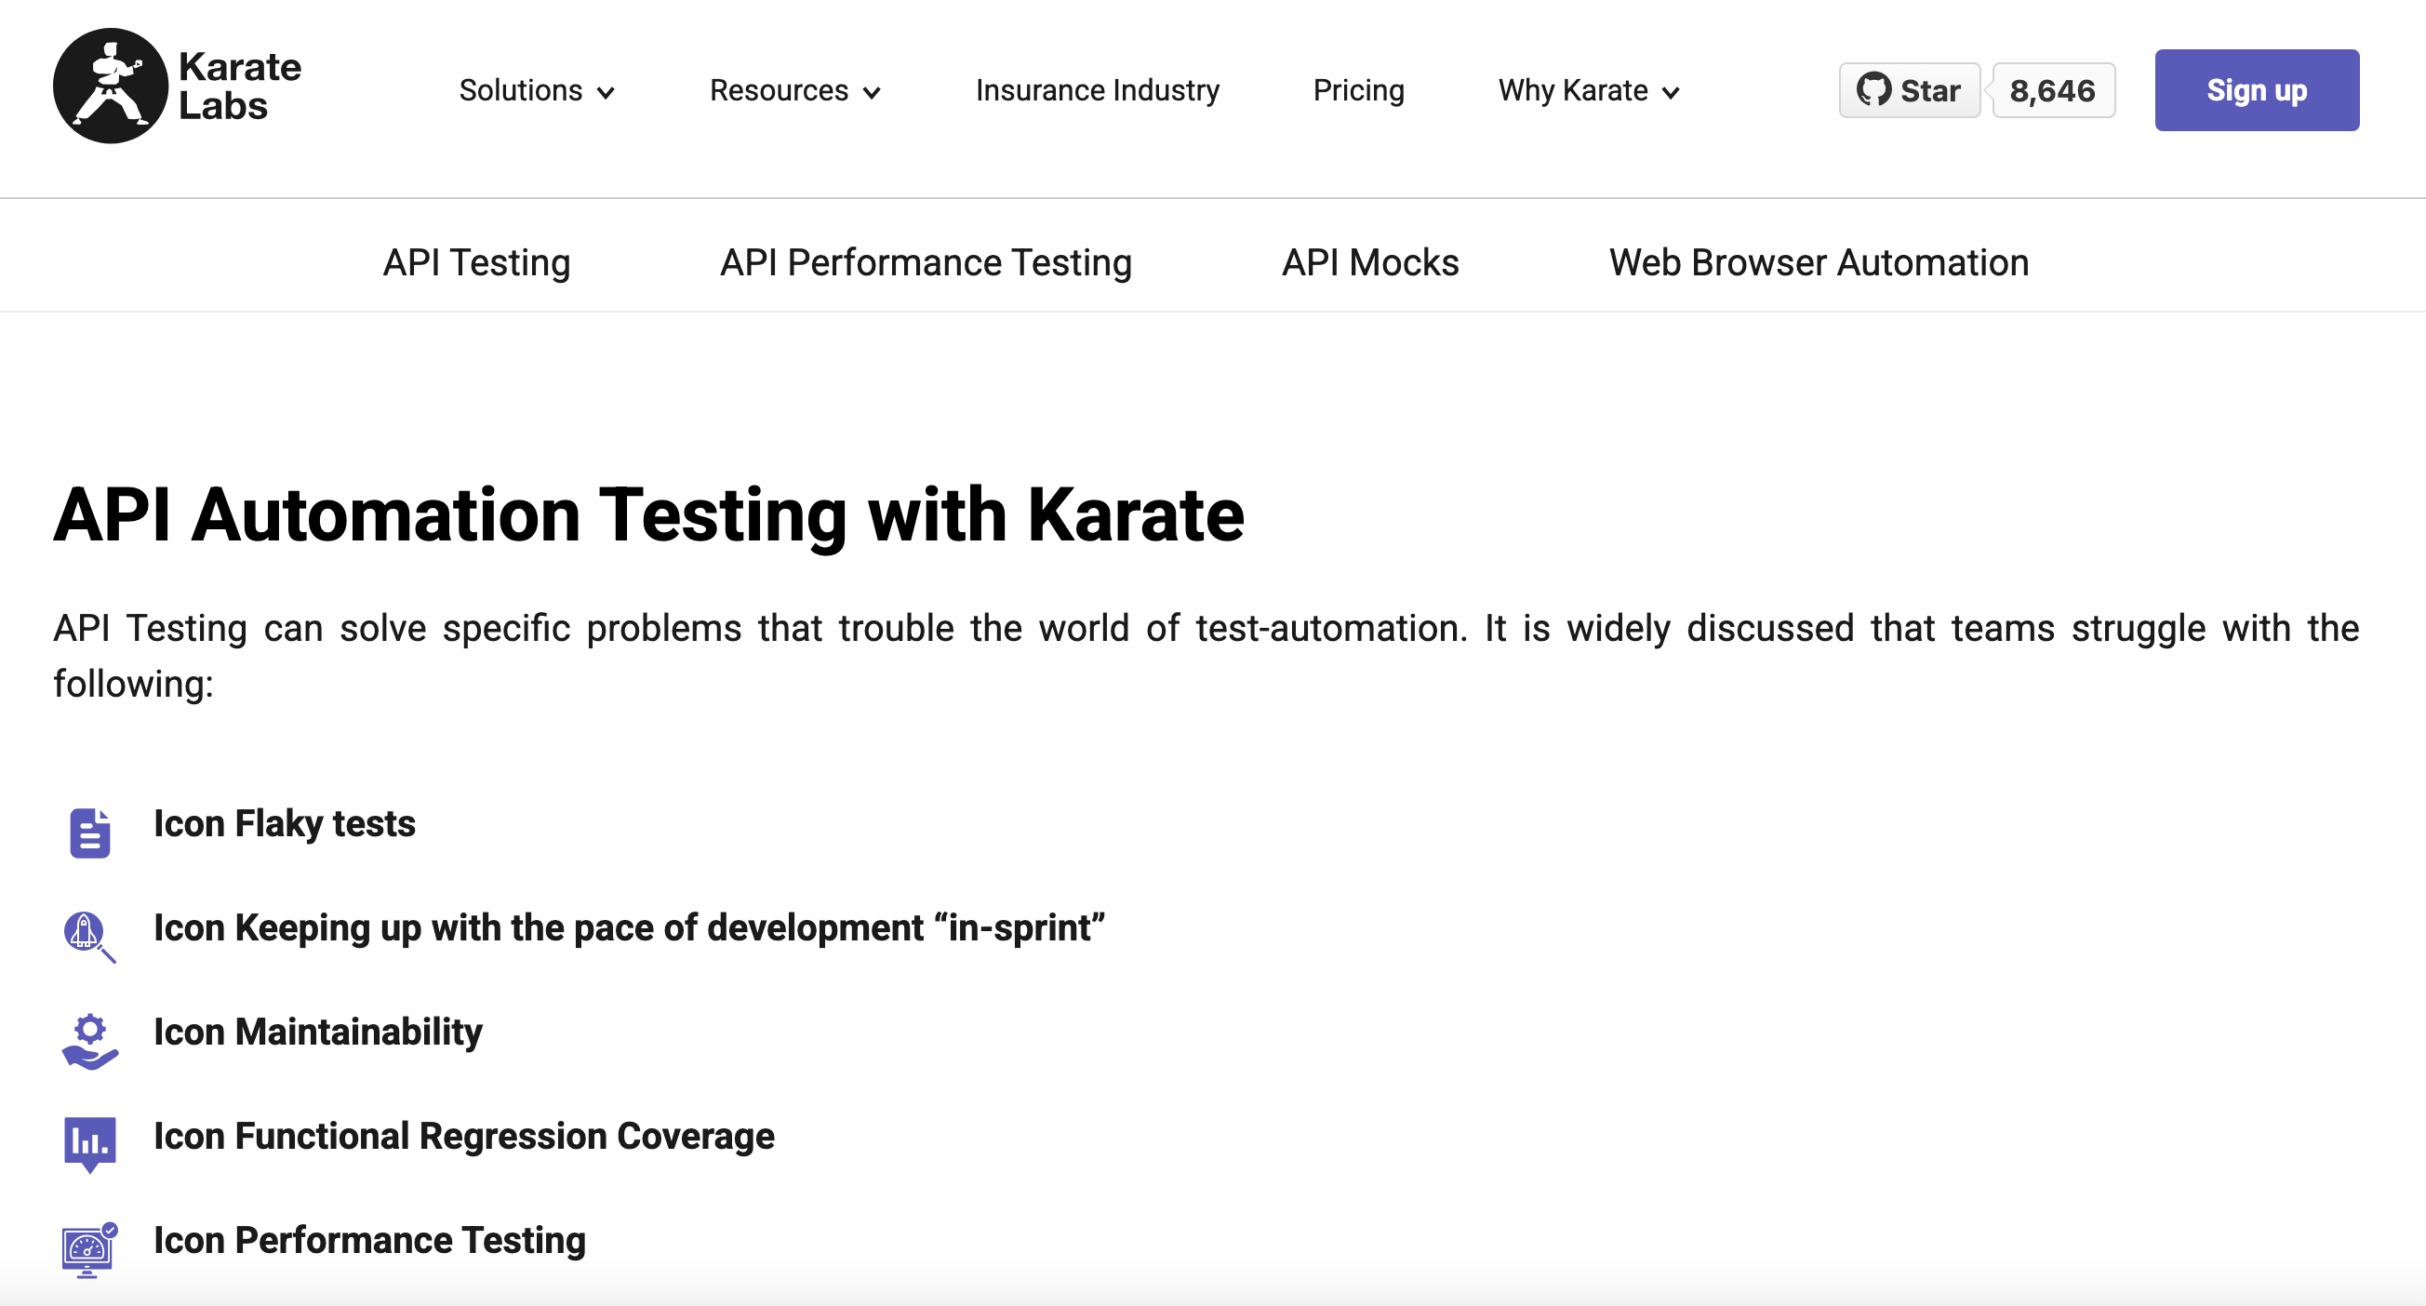Go to the Insurance Industry page

(1097, 90)
